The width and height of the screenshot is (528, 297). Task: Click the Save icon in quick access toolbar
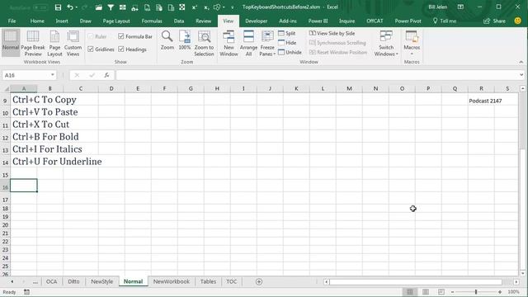[x=58, y=7]
